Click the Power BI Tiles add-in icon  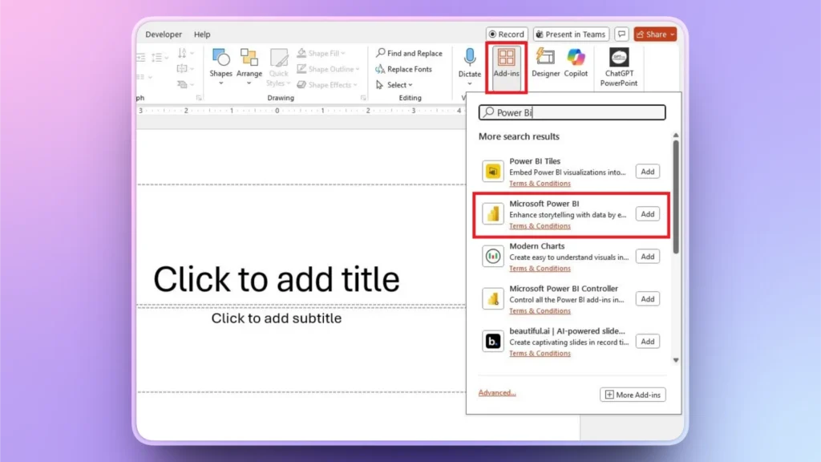coord(492,171)
